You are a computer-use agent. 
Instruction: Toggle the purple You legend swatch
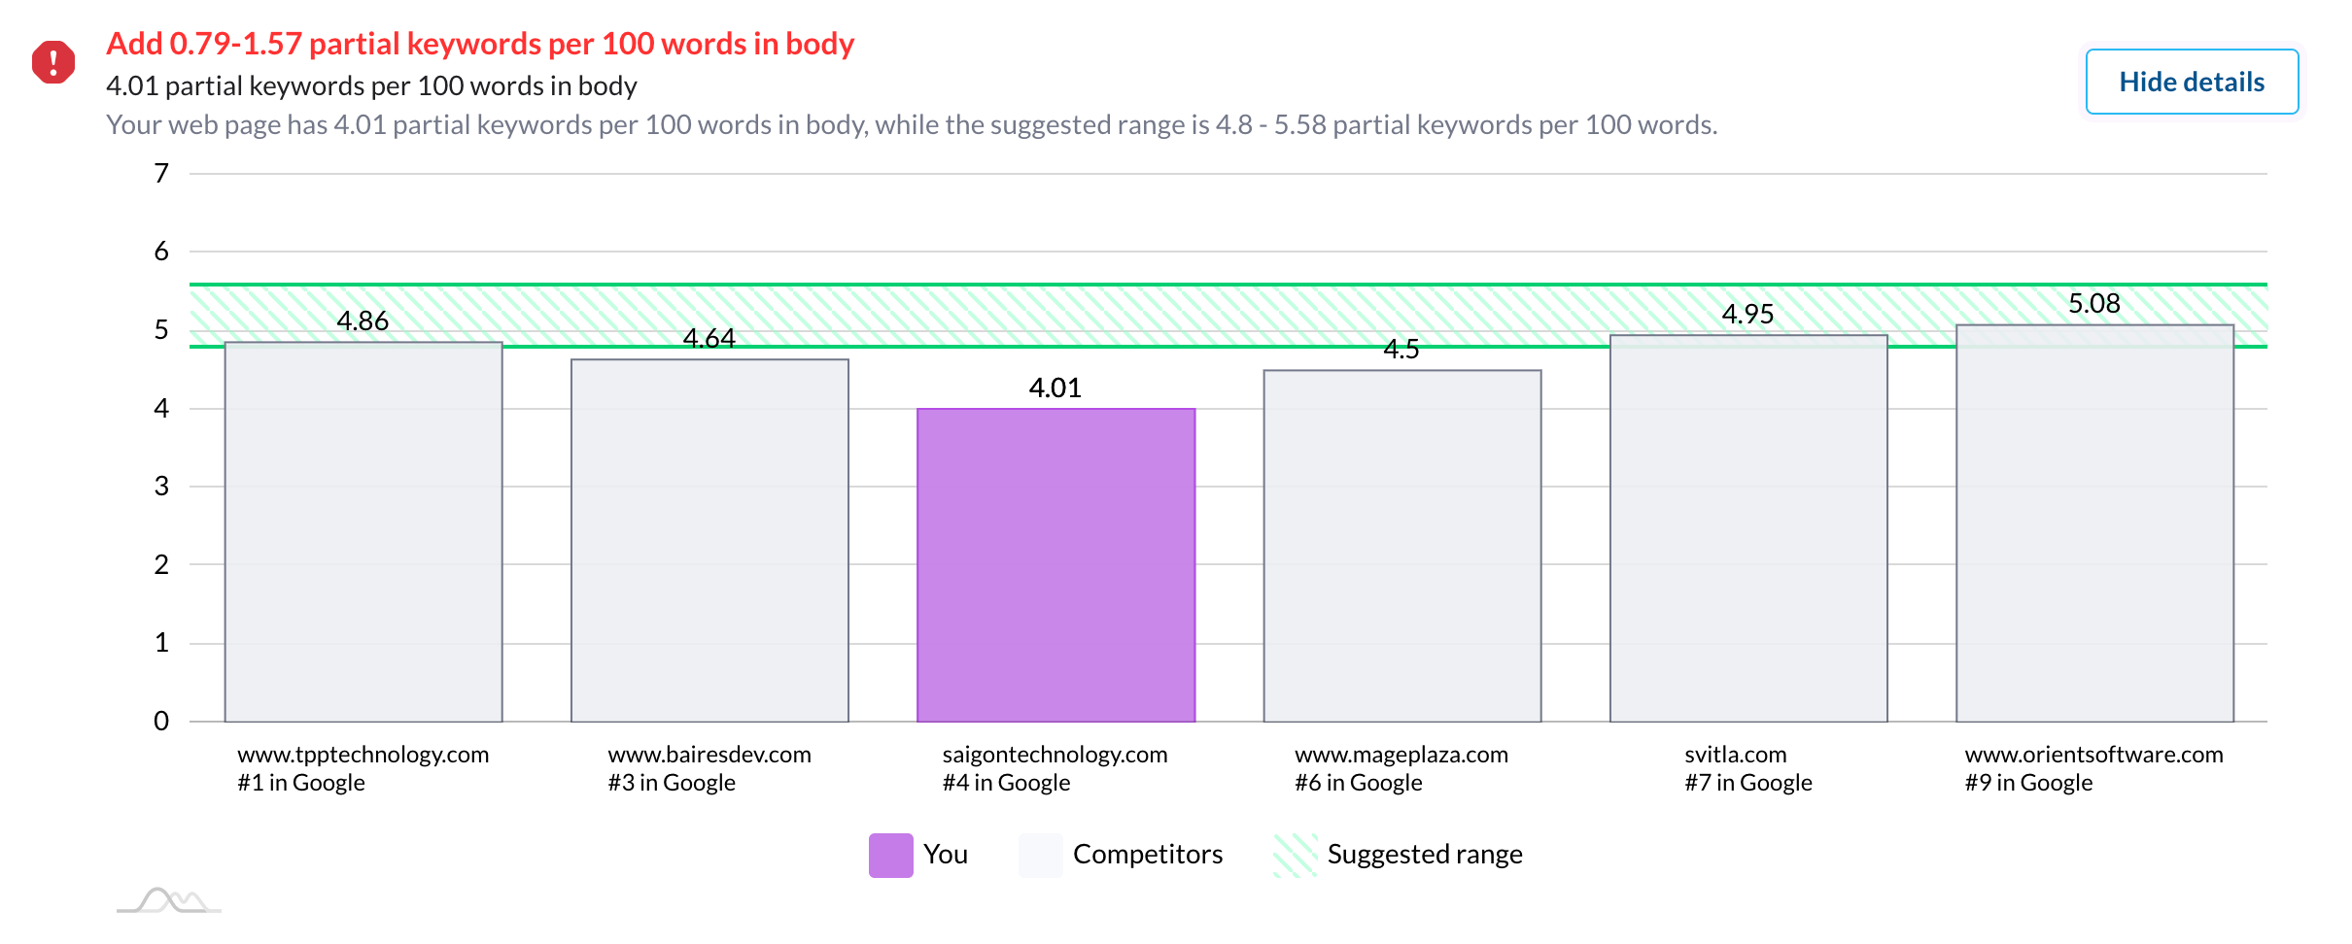[890, 855]
